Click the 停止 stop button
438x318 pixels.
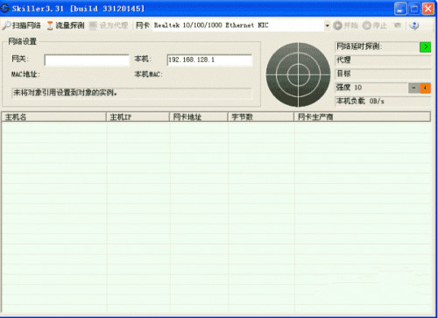point(375,25)
